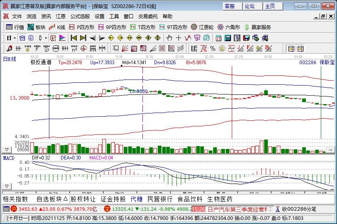Switch to the K线 chart view

pos(57,27)
